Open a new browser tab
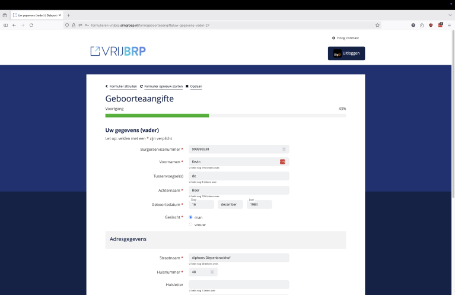 [68, 15]
